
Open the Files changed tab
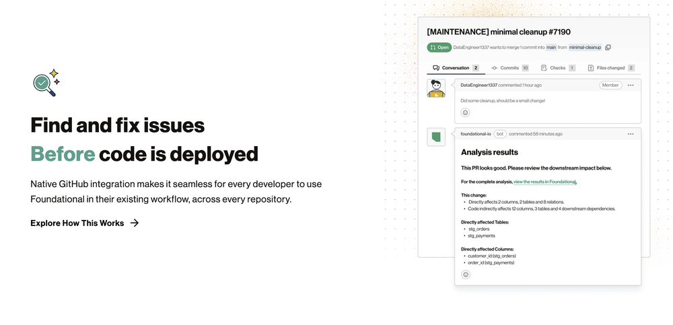click(611, 68)
